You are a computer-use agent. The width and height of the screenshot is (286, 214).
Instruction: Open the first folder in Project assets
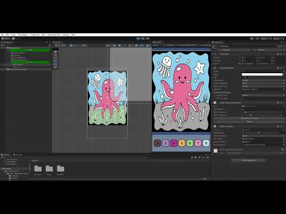[x=38, y=169]
